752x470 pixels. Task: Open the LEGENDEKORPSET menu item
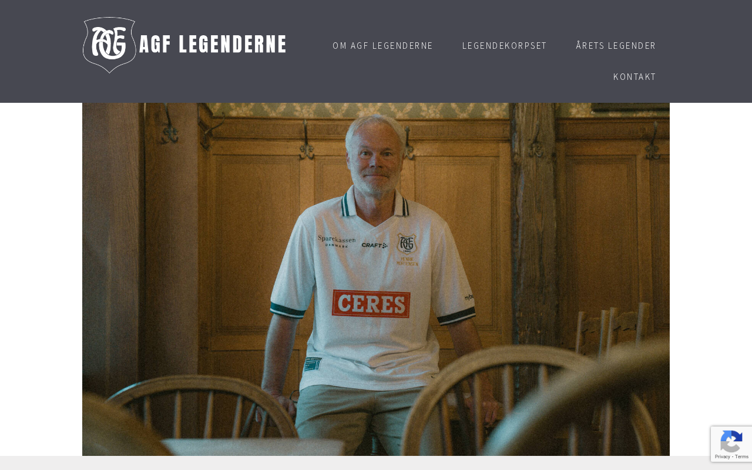click(505, 46)
